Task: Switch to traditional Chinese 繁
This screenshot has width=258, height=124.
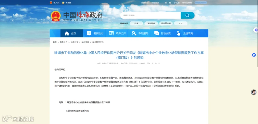Action: click(170, 3)
